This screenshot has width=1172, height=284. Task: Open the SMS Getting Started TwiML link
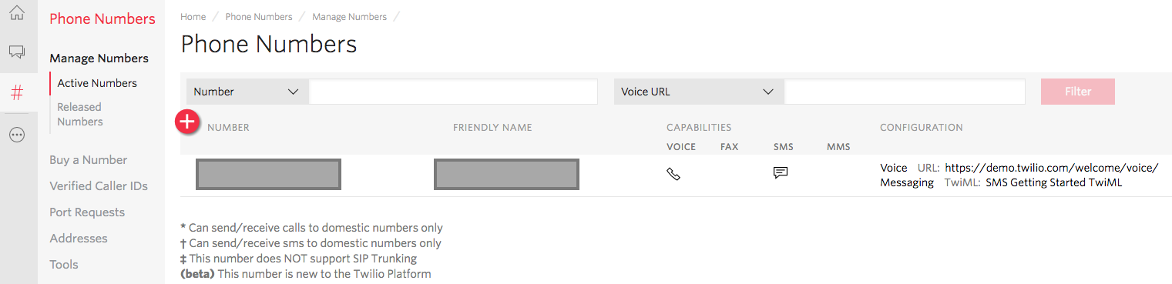coord(1054,182)
